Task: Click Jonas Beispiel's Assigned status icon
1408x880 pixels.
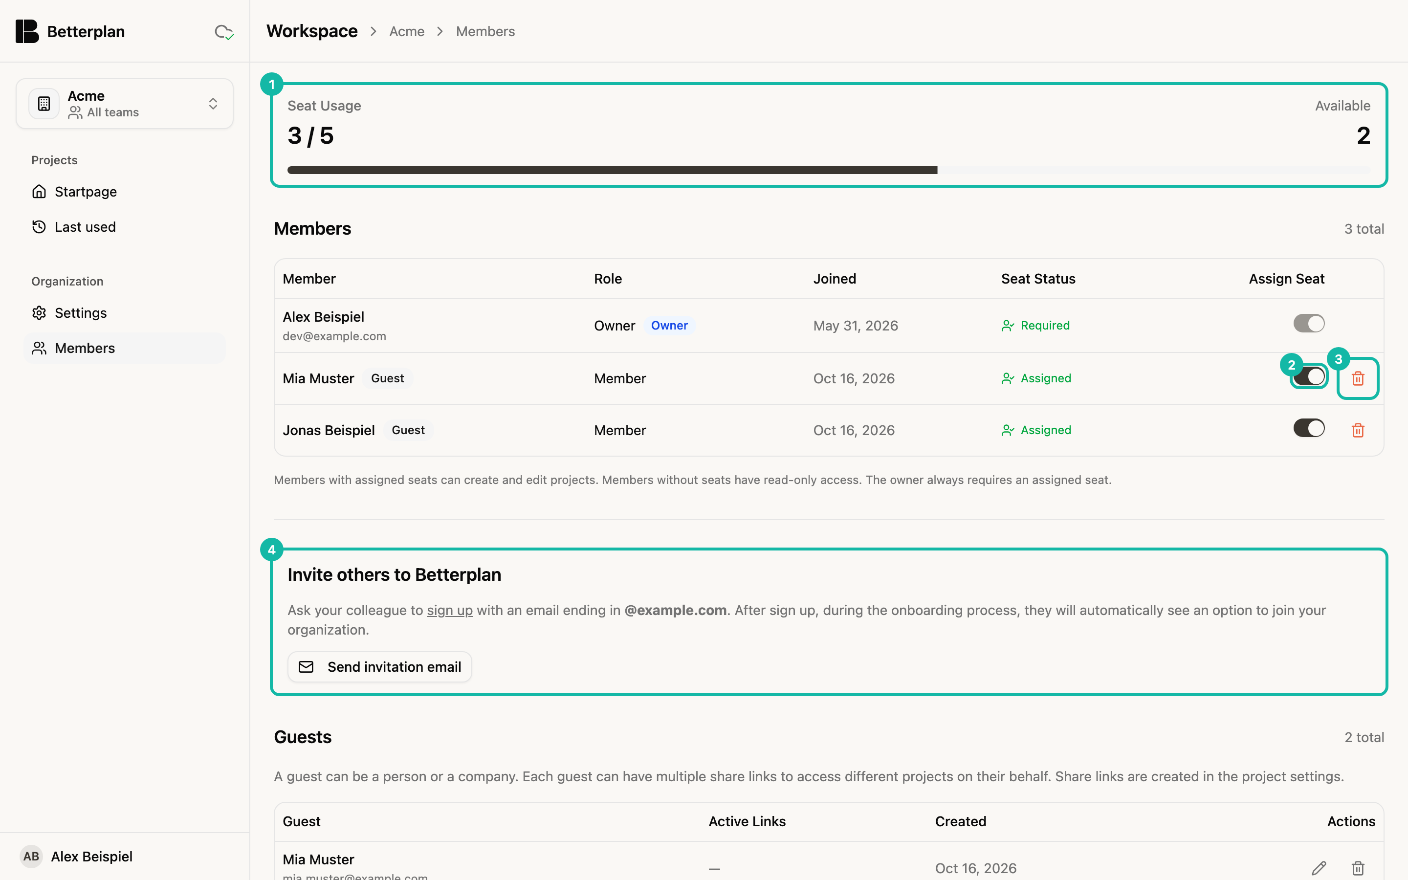Action: [1008, 430]
